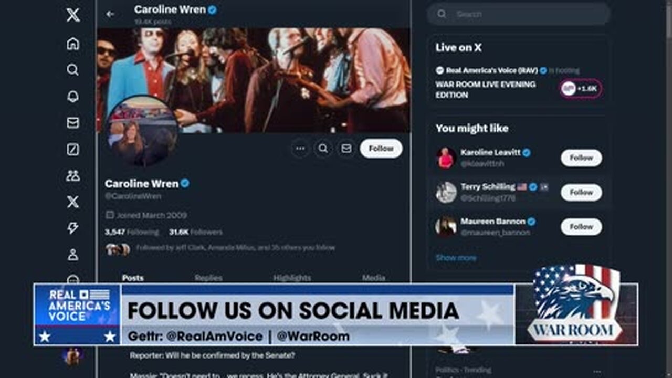Click Show more under You might like

(x=456, y=258)
